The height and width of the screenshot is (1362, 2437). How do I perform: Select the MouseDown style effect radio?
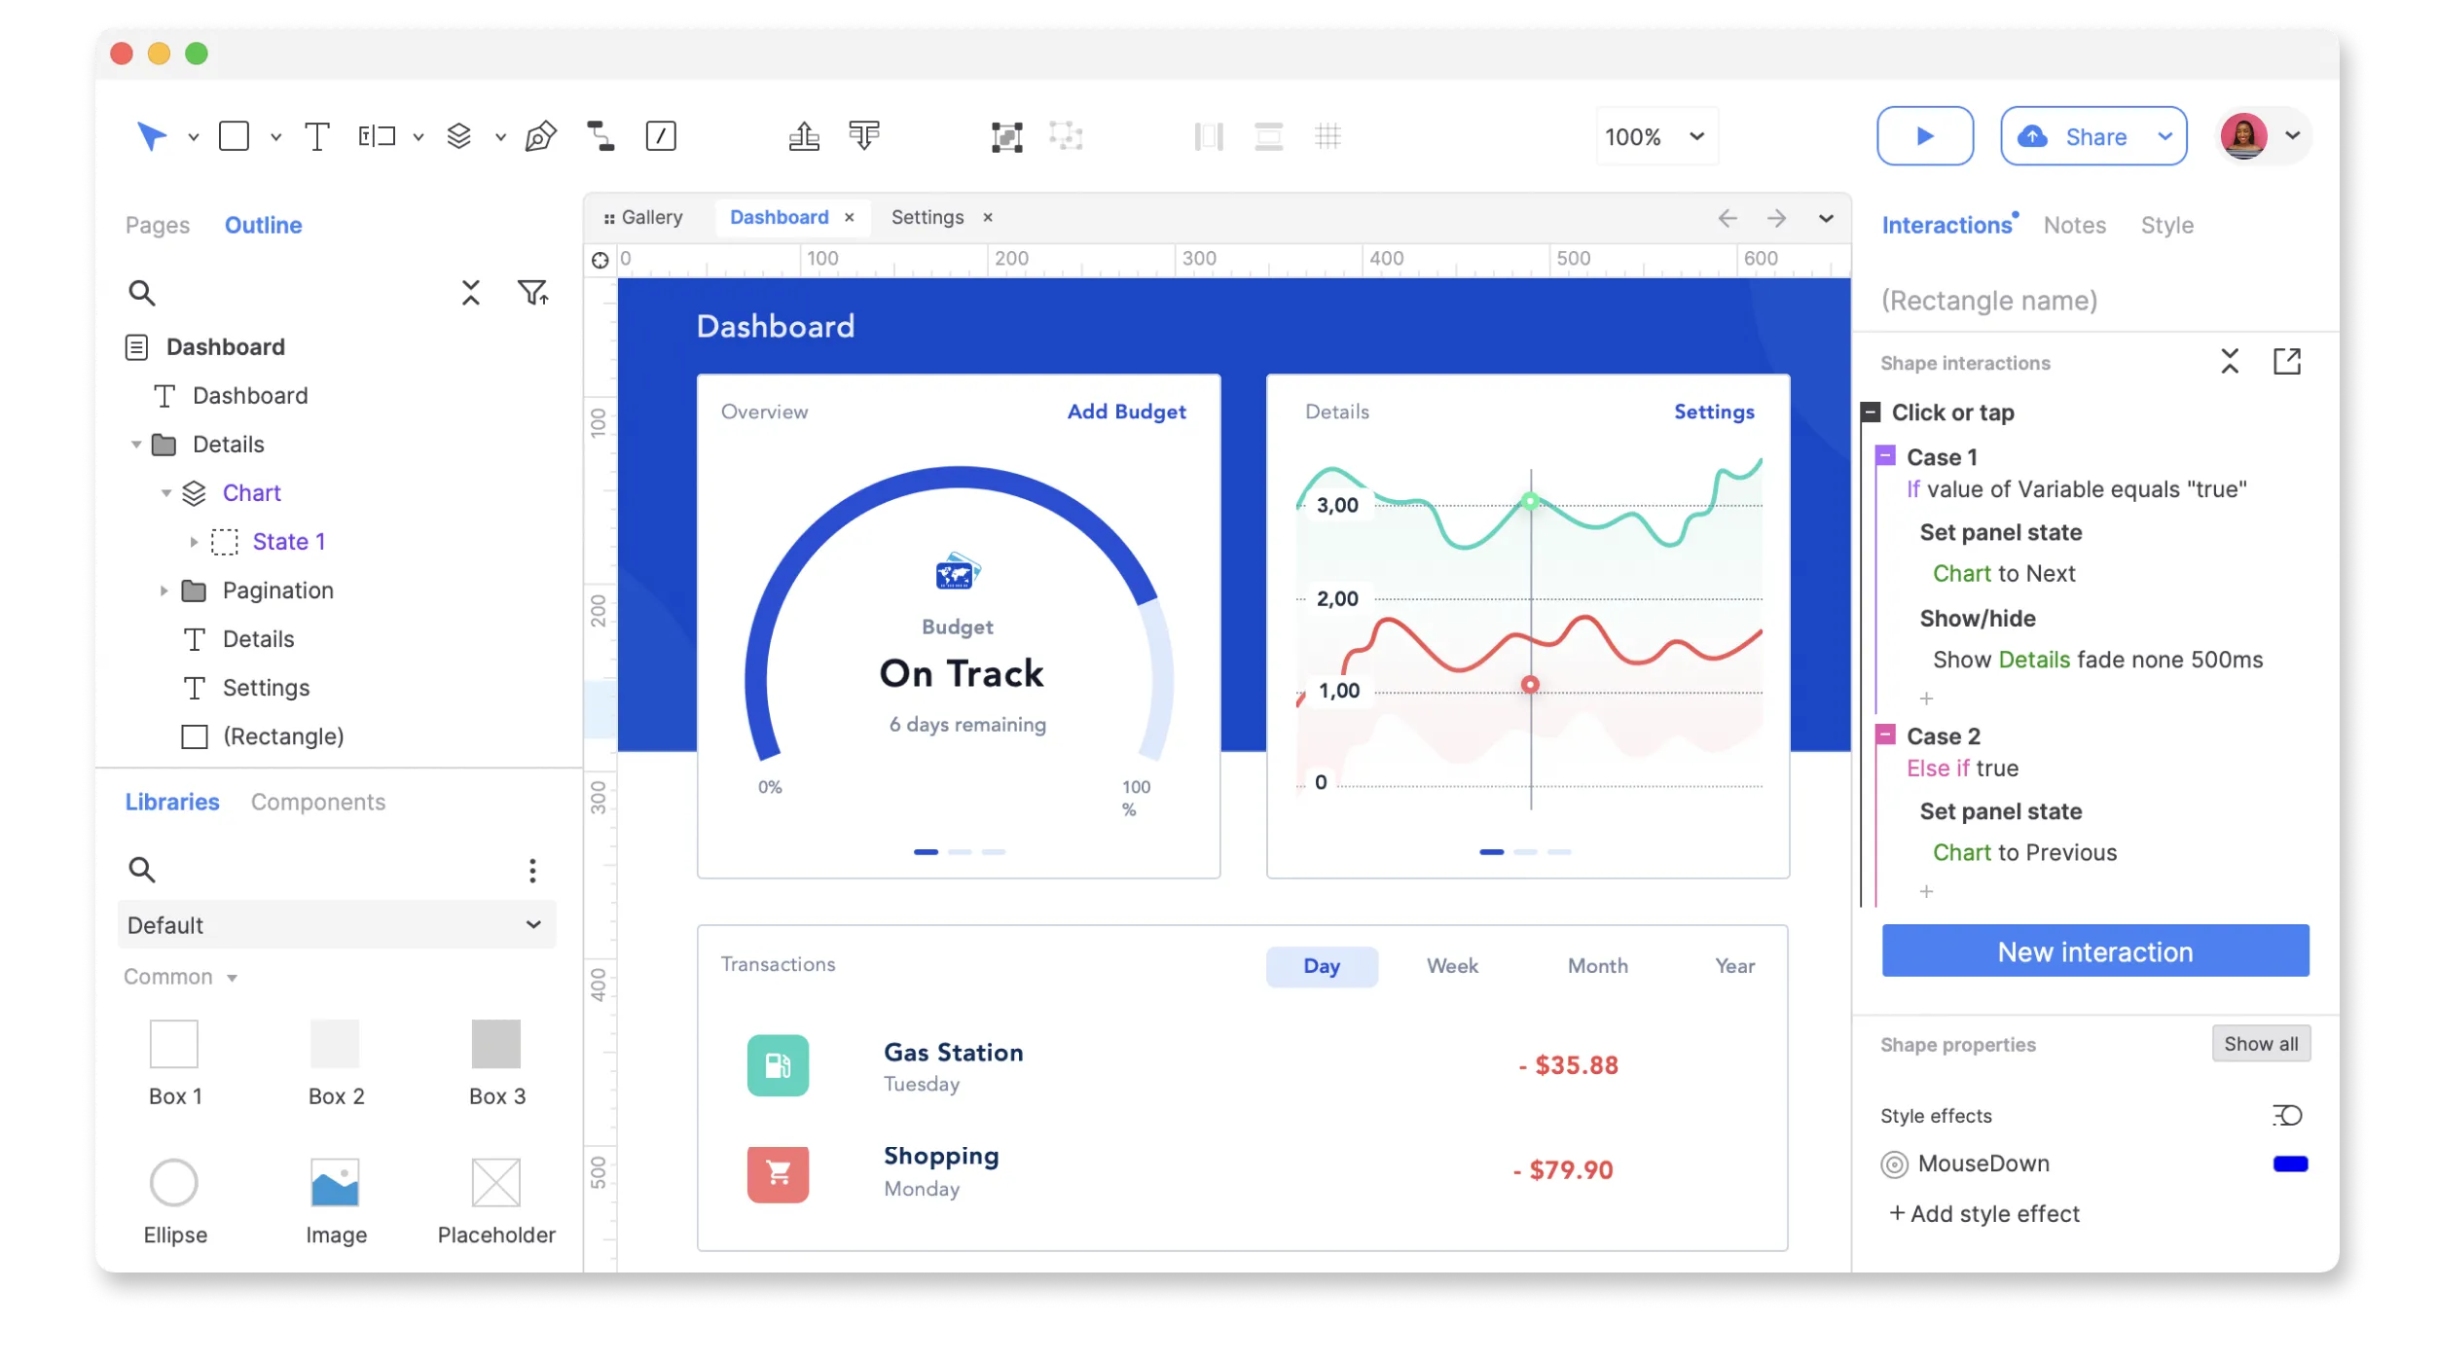point(1894,1165)
